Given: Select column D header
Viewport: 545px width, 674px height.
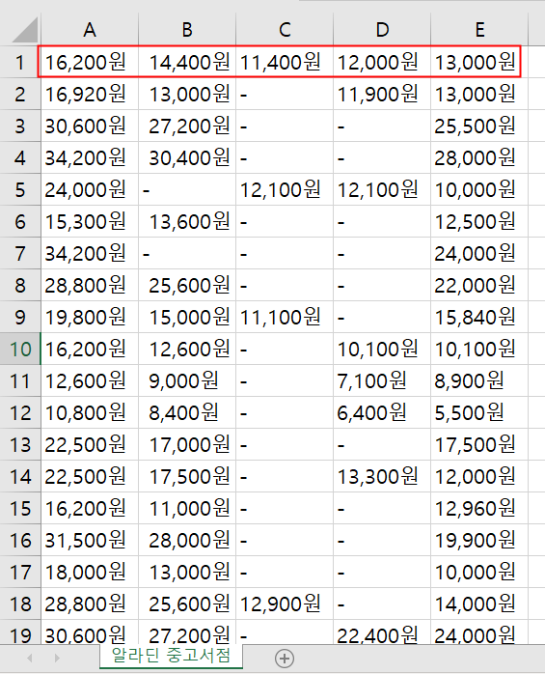Looking at the screenshot, I should 382,30.
